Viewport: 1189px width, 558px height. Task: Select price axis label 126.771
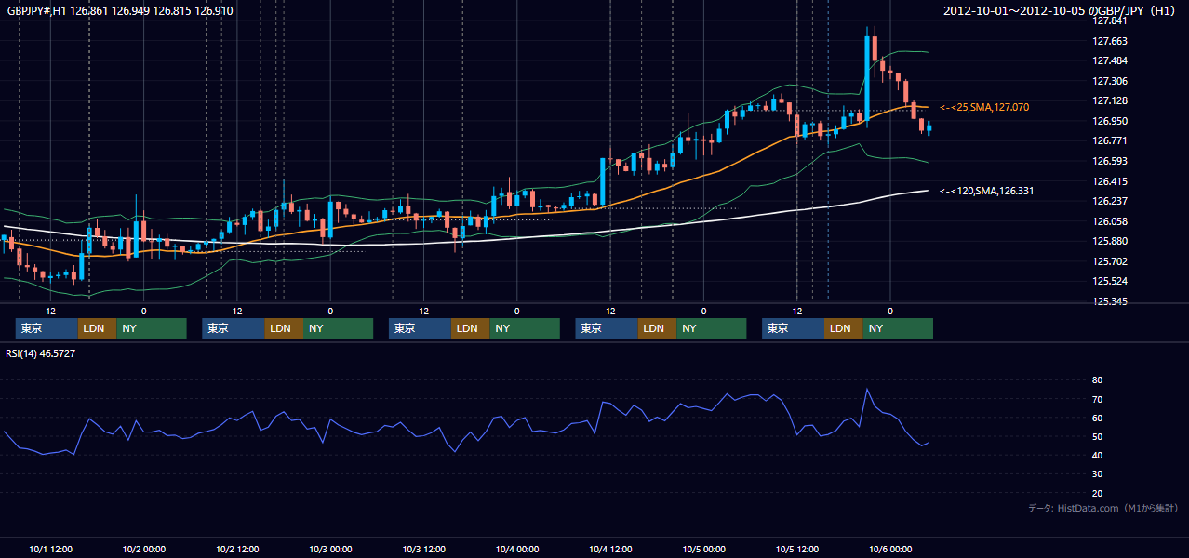click(x=1112, y=140)
